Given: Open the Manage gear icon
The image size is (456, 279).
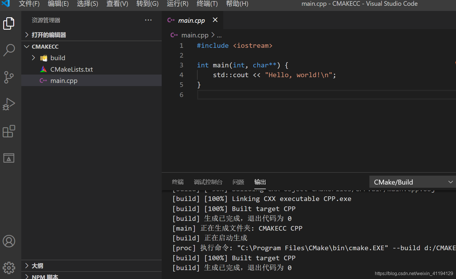Looking at the screenshot, I should click(9, 268).
